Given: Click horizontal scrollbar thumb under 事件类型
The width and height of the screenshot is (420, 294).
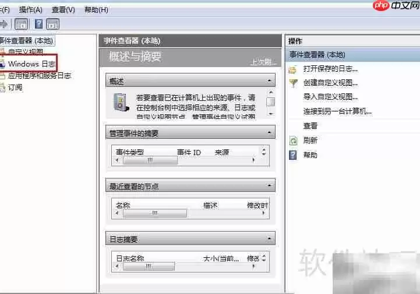Looking at the screenshot, I should (150, 160).
